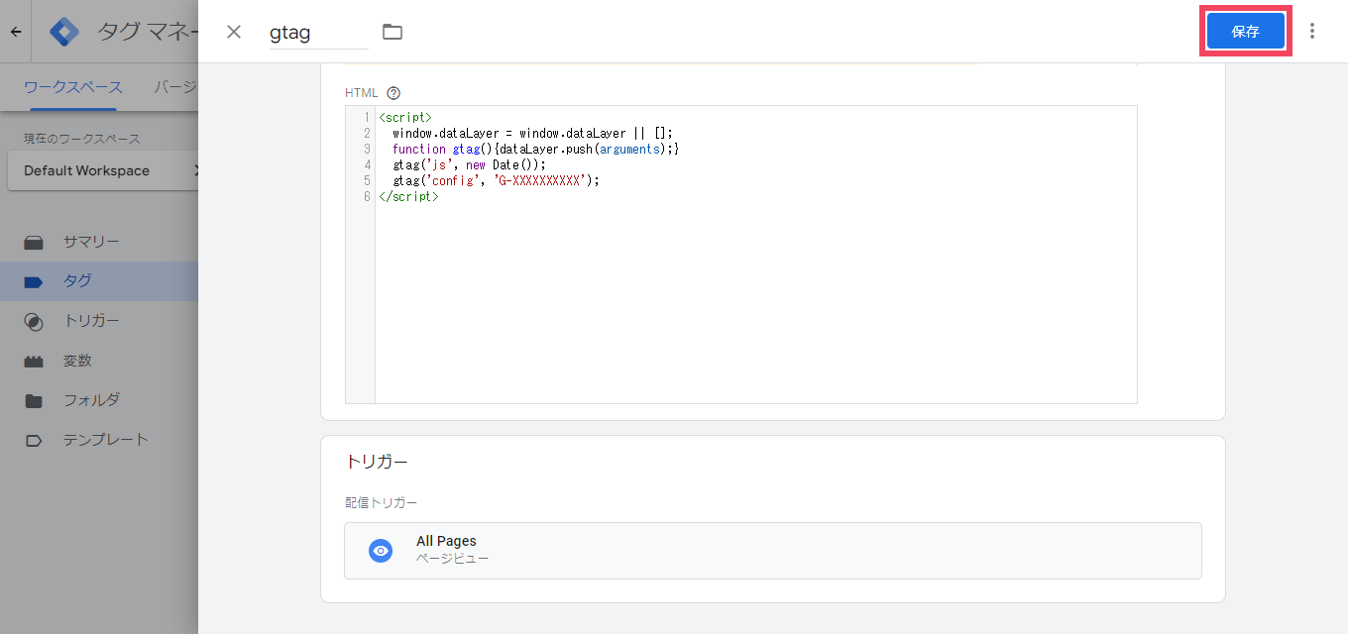Click the back arrow icon
The image size is (1348, 634).
[x=16, y=32]
